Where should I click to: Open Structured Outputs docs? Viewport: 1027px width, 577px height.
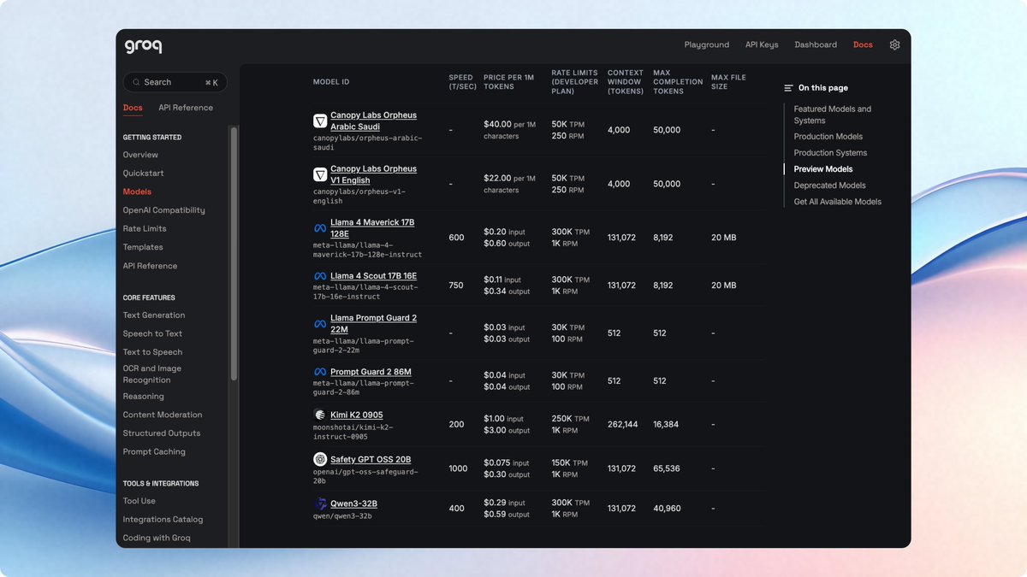click(161, 433)
